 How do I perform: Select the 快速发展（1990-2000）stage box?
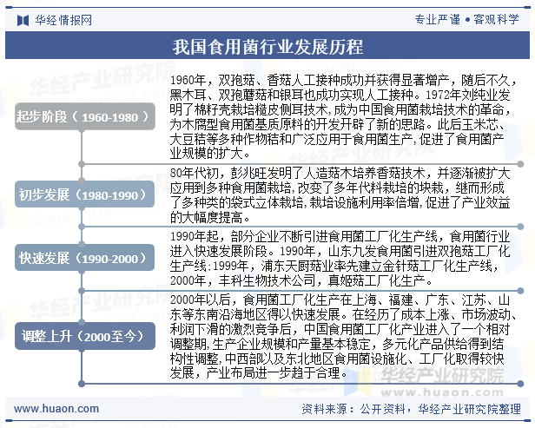(84, 258)
